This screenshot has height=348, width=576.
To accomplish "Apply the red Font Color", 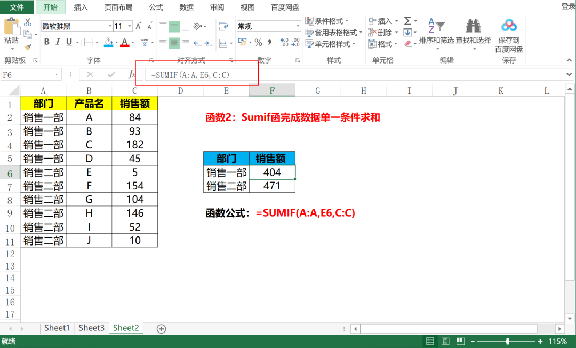I will (125, 42).
